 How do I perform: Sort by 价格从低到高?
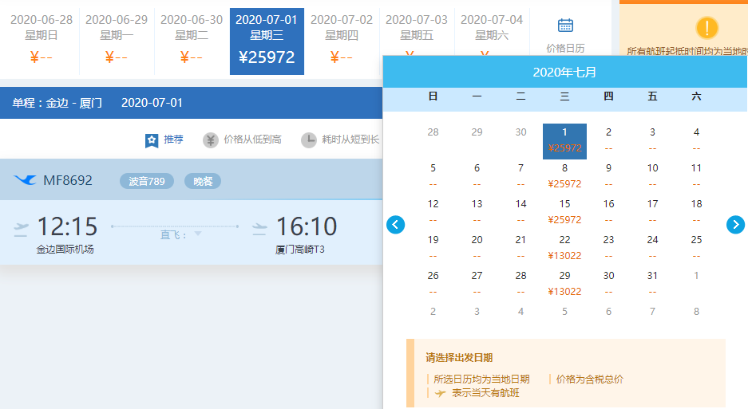tap(252, 140)
